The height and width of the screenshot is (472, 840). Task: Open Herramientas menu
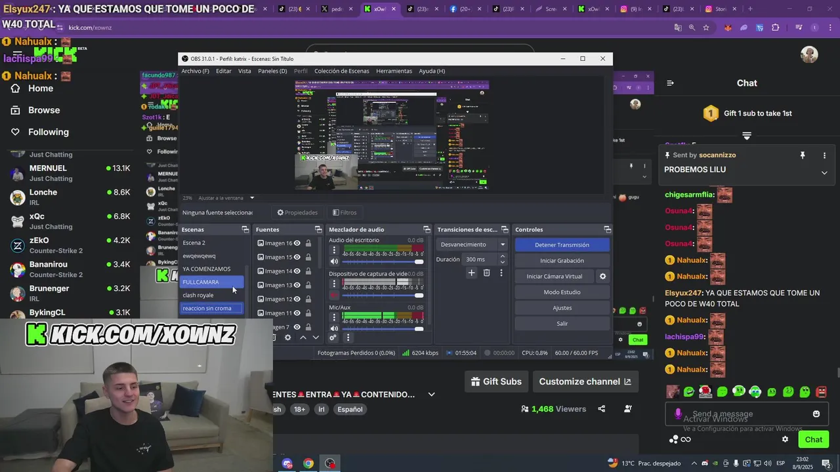tap(394, 71)
